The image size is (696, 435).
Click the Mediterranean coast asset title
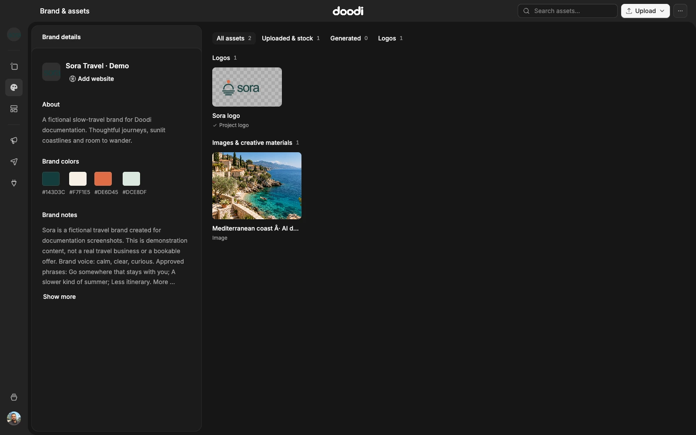[x=255, y=228]
